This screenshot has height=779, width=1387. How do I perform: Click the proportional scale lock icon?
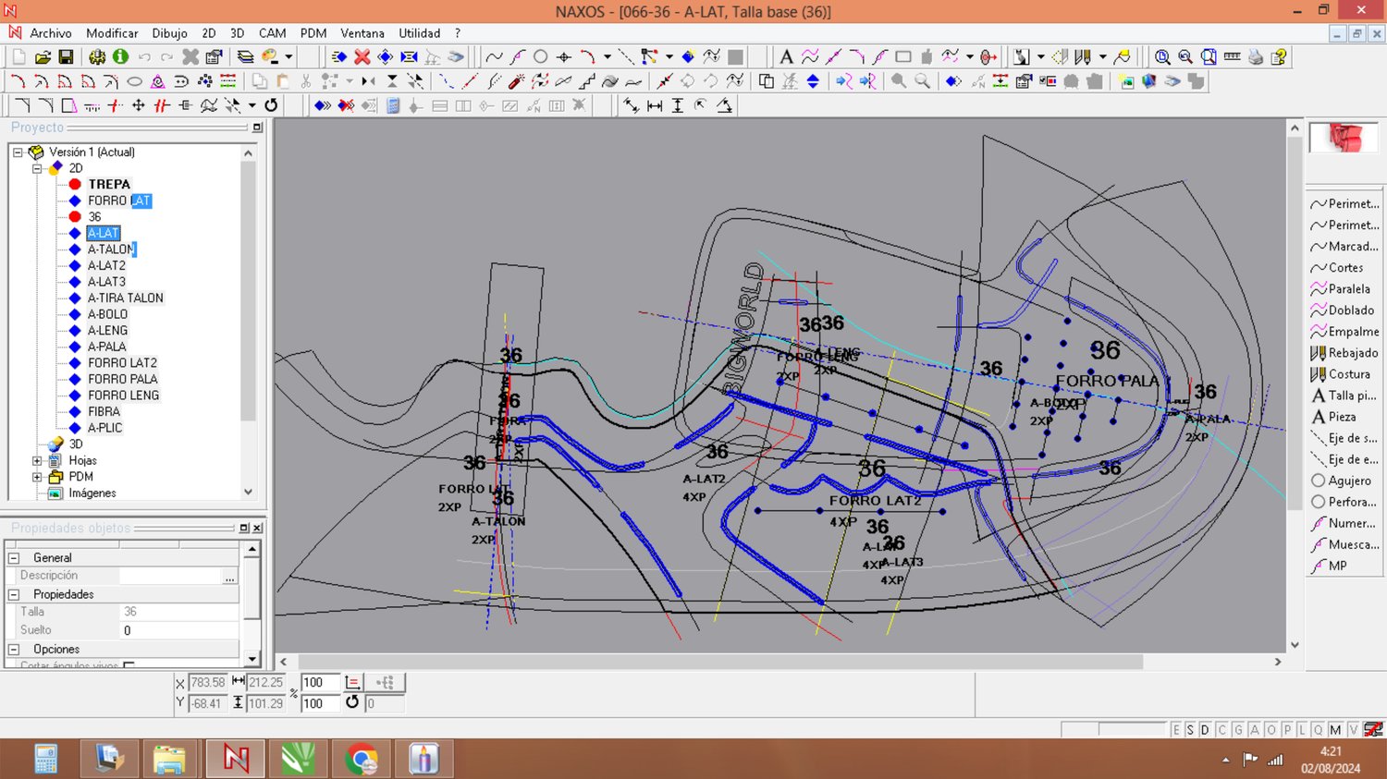[352, 683]
